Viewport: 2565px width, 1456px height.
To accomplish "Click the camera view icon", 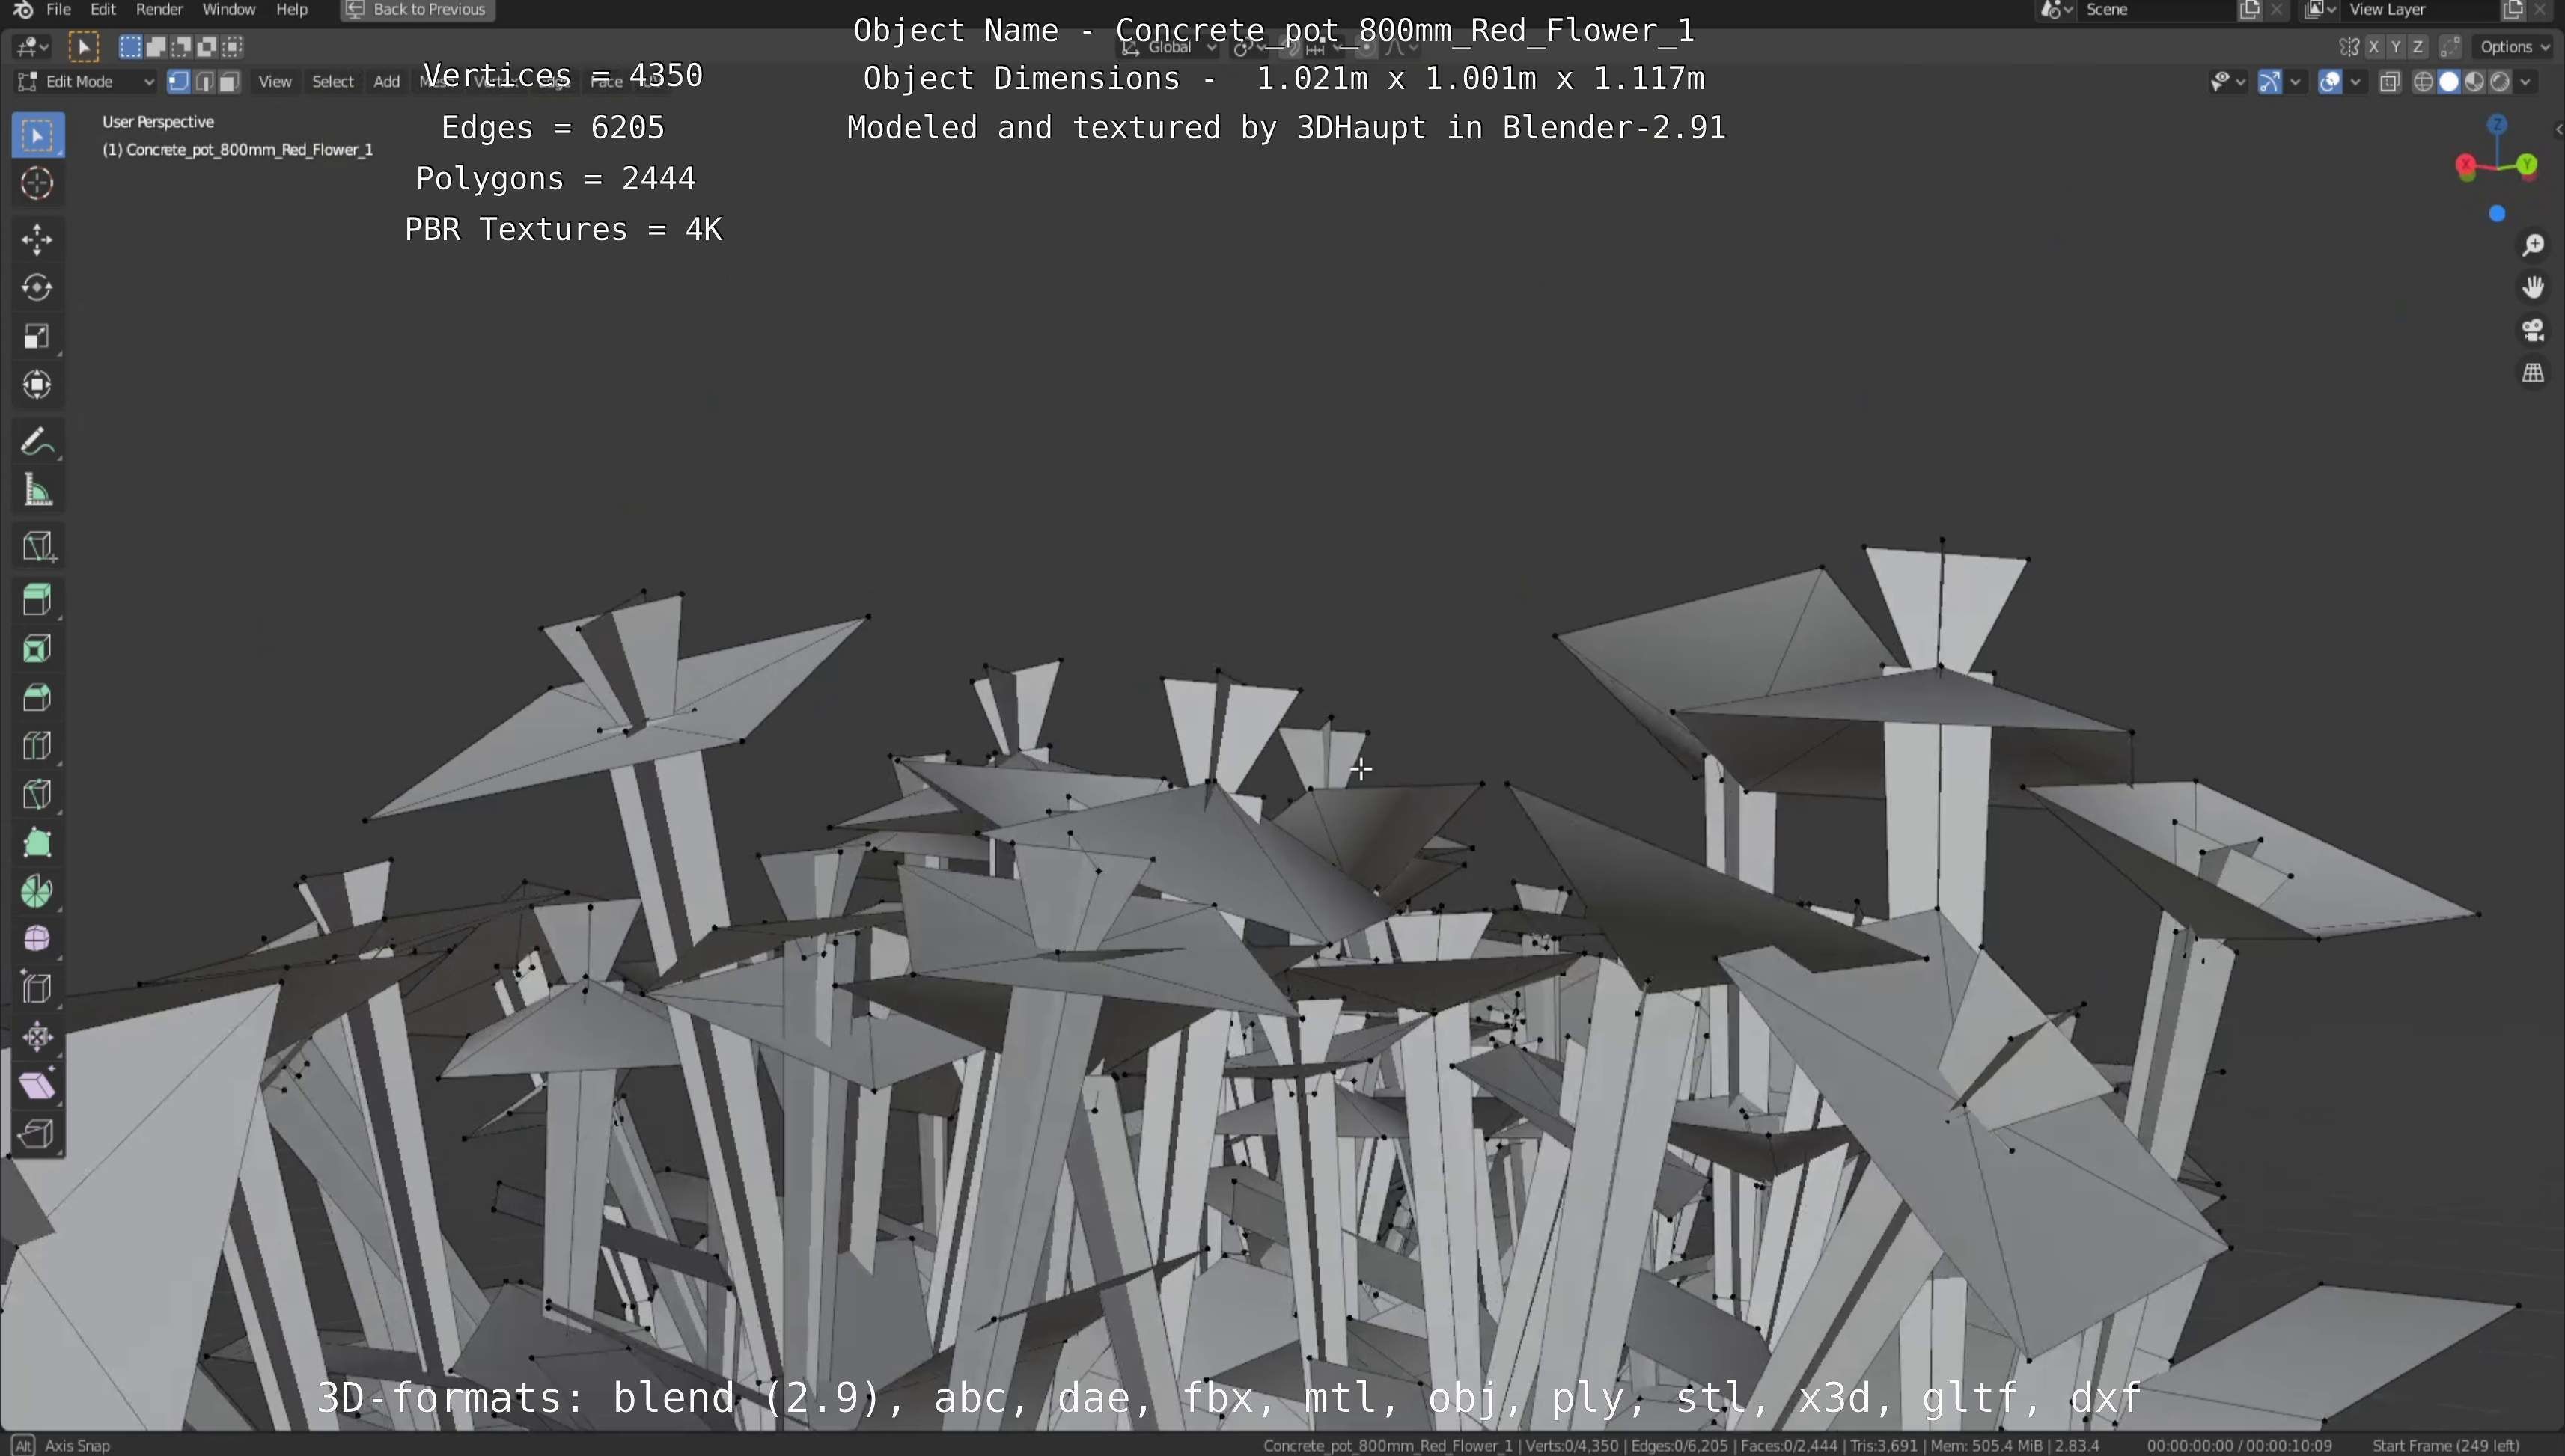I will tap(2532, 331).
